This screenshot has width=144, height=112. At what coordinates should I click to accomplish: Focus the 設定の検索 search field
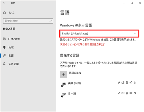pos(28,21)
